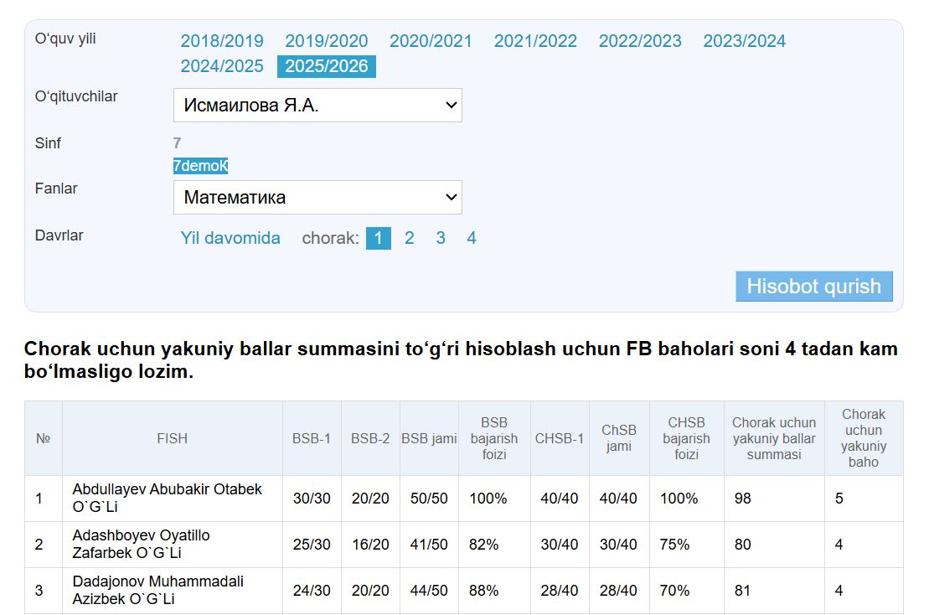Select the 2019/2020 school year
The image size is (929, 615).
click(x=327, y=41)
